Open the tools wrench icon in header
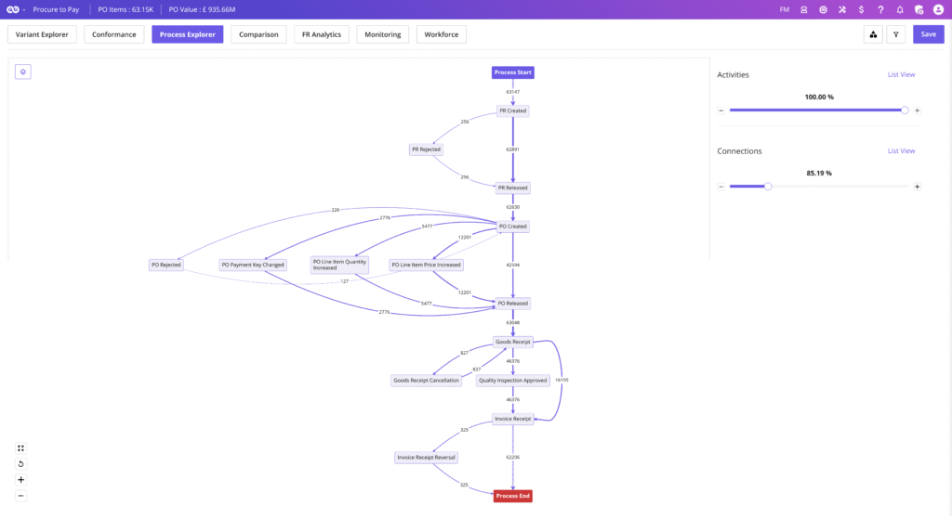Screen dimensions: 952x519 pyautogui.click(x=842, y=9)
